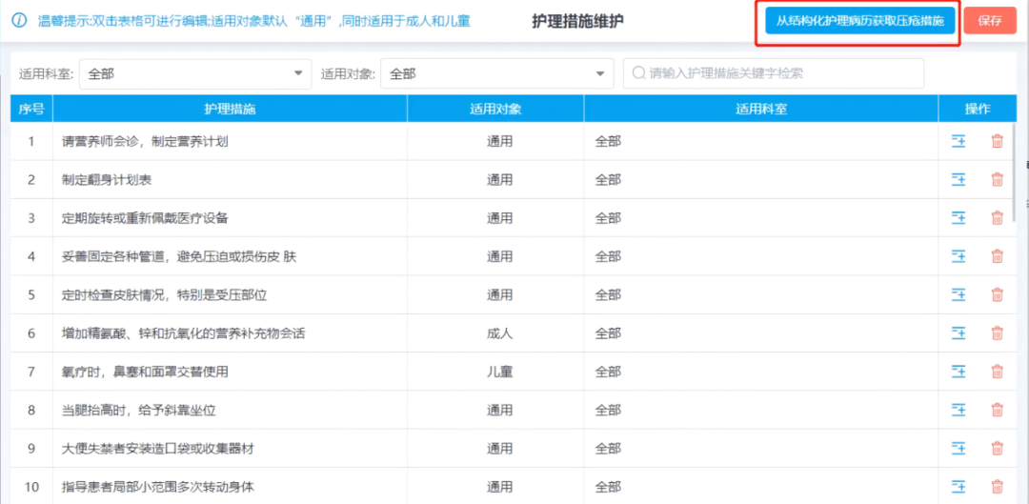Delete the 增加精氨酸 nutrition measure
This screenshot has width=1029, height=504.
997,333
